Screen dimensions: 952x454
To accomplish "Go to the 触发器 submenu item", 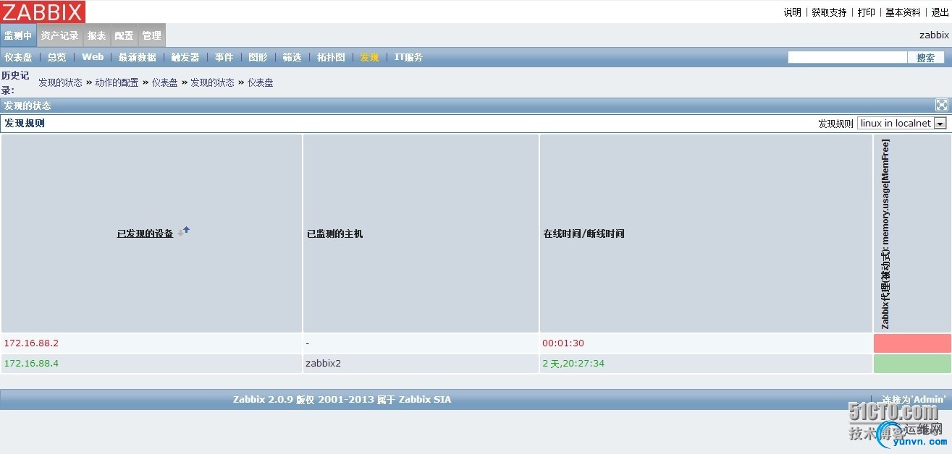I will coord(185,57).
